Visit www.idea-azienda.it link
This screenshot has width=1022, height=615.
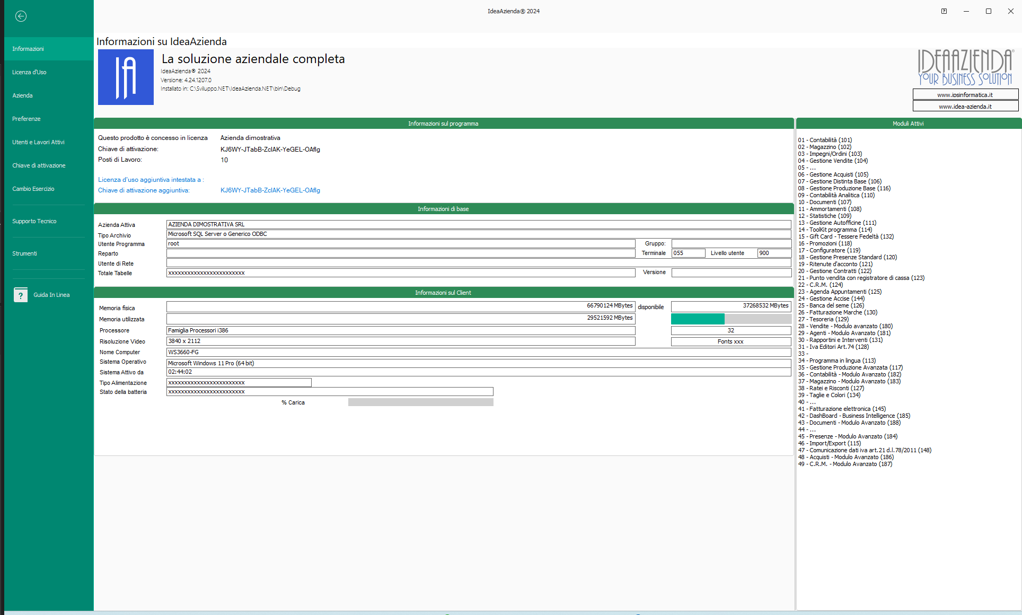coord(965,107)
